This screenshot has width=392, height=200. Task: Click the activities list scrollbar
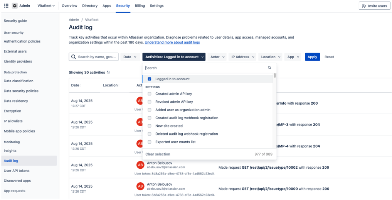275,76
